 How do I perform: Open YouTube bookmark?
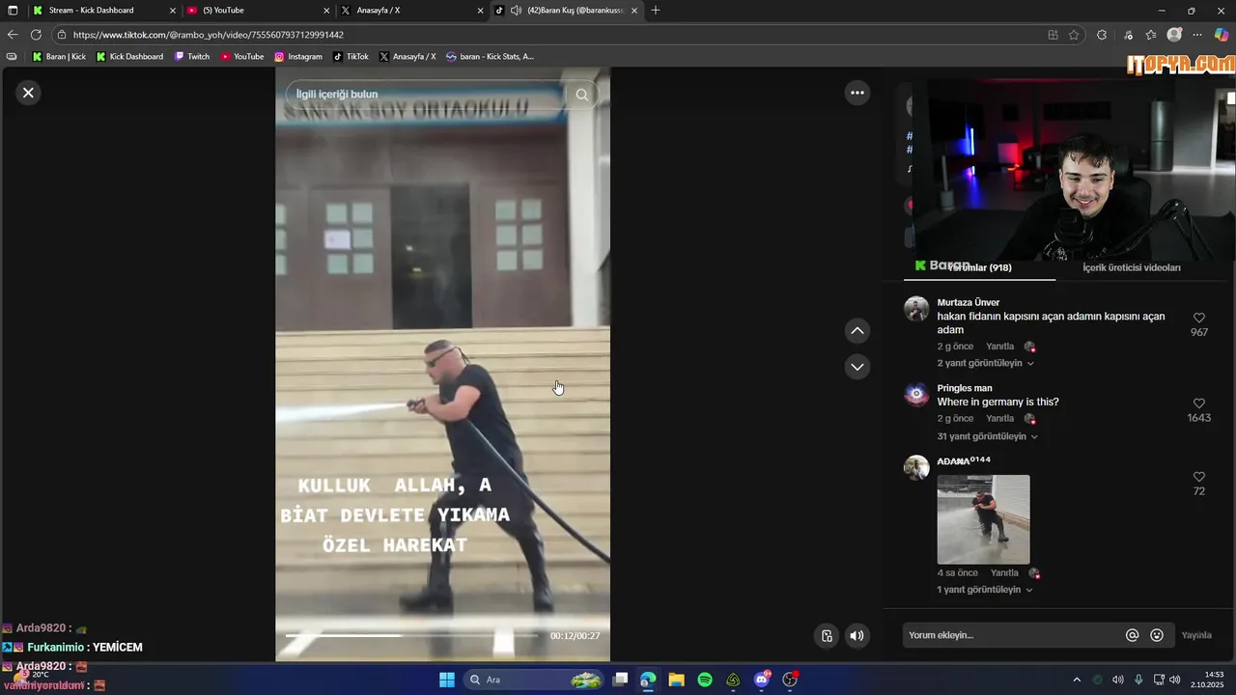pos(241,56)
